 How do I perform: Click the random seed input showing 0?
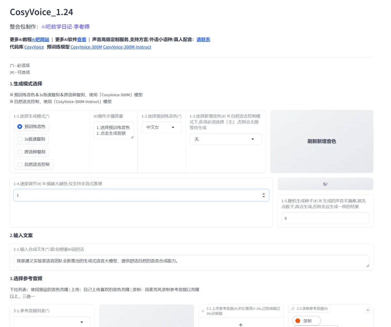pos(325,218)
